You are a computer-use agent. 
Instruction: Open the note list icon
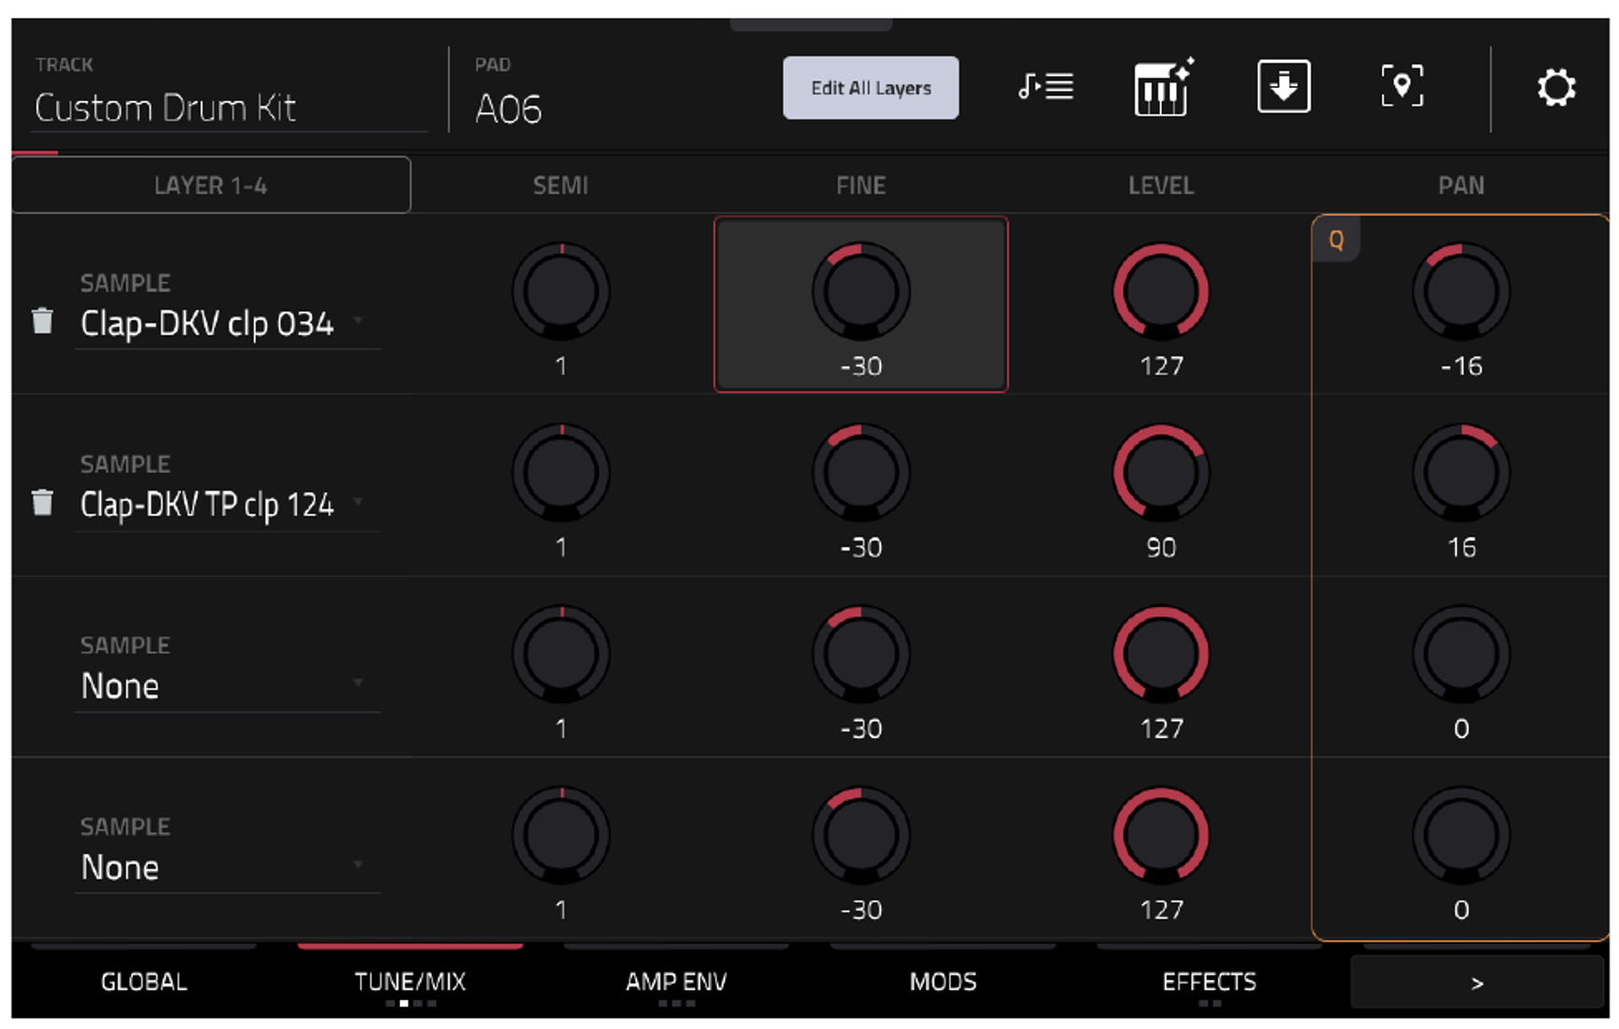coord(1046,87)
